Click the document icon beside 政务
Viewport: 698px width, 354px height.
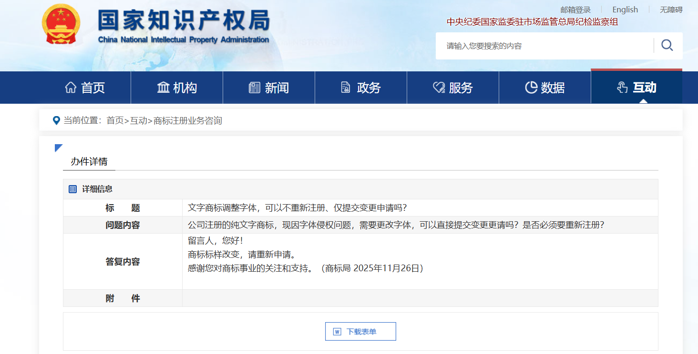pyautogui.click(x=346, y=88)
